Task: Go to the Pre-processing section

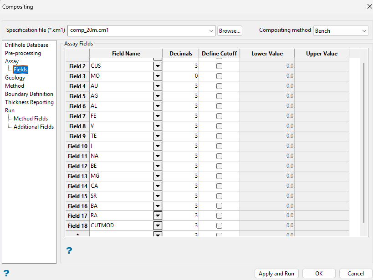Action: pos(23,53)
